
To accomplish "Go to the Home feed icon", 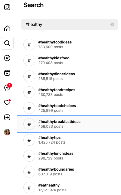I will coord(7,28).
